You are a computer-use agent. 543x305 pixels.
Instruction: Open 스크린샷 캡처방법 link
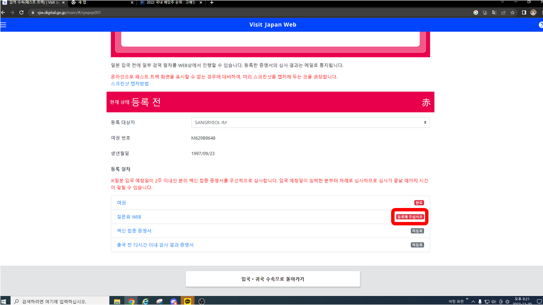point(130,83)
